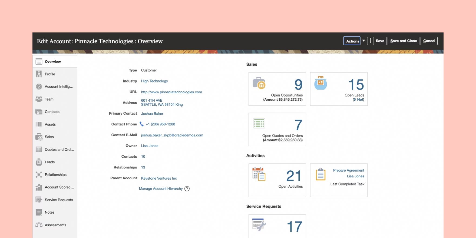The image size is (476, 238).
Task: Click the joshua.baker e-mail address link
Action: [x=172, y=135]
